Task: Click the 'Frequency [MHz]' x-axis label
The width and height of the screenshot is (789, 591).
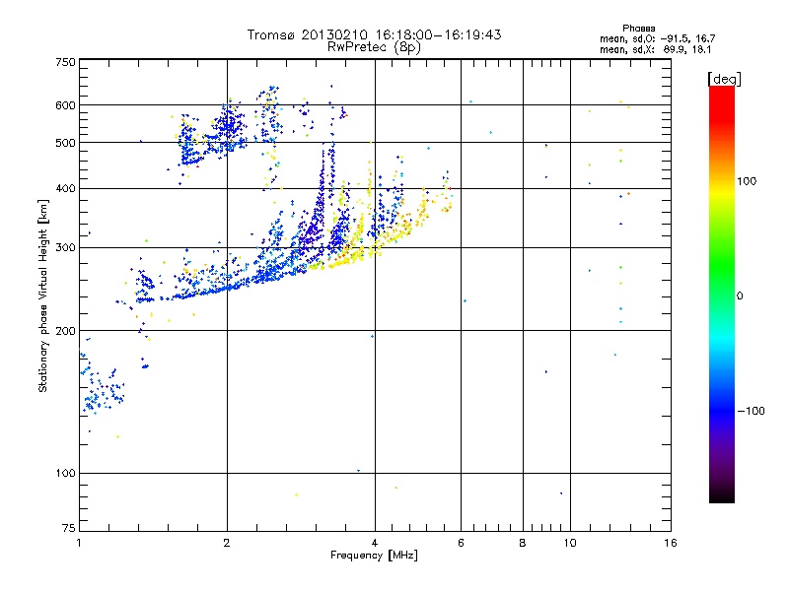Action: [x=374, y=556]
